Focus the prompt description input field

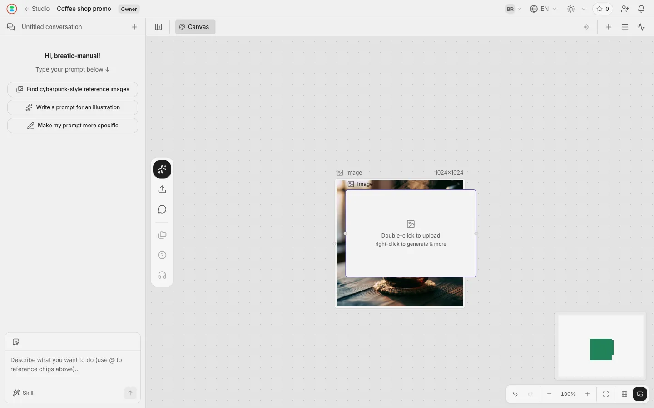(73, 365)
